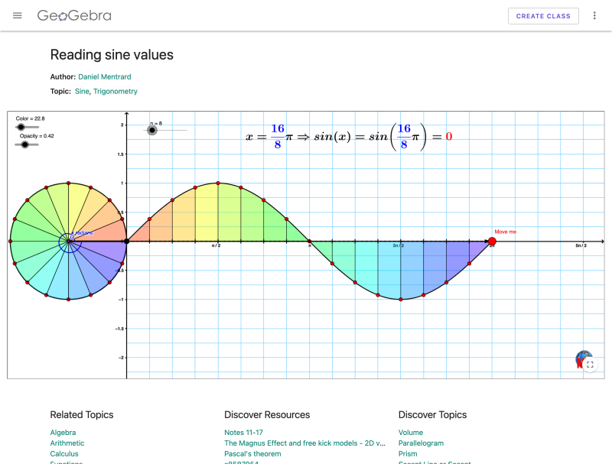Enter fullscreen mode on the applet
The height and width of the screenshot is (464, 612).
[590, 365]
